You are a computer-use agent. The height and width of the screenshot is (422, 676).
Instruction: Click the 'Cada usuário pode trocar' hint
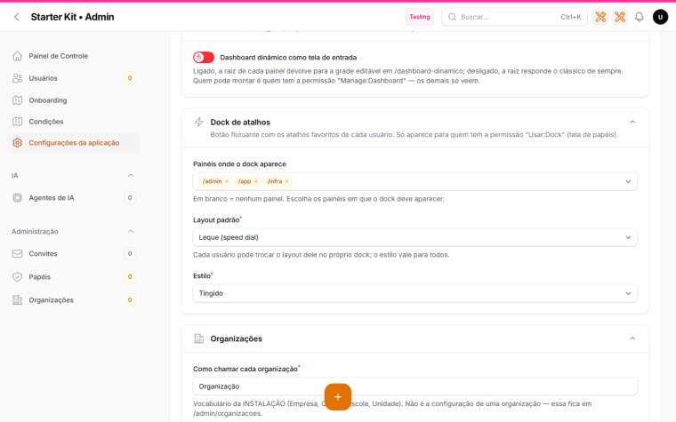(x=321, y=255)
